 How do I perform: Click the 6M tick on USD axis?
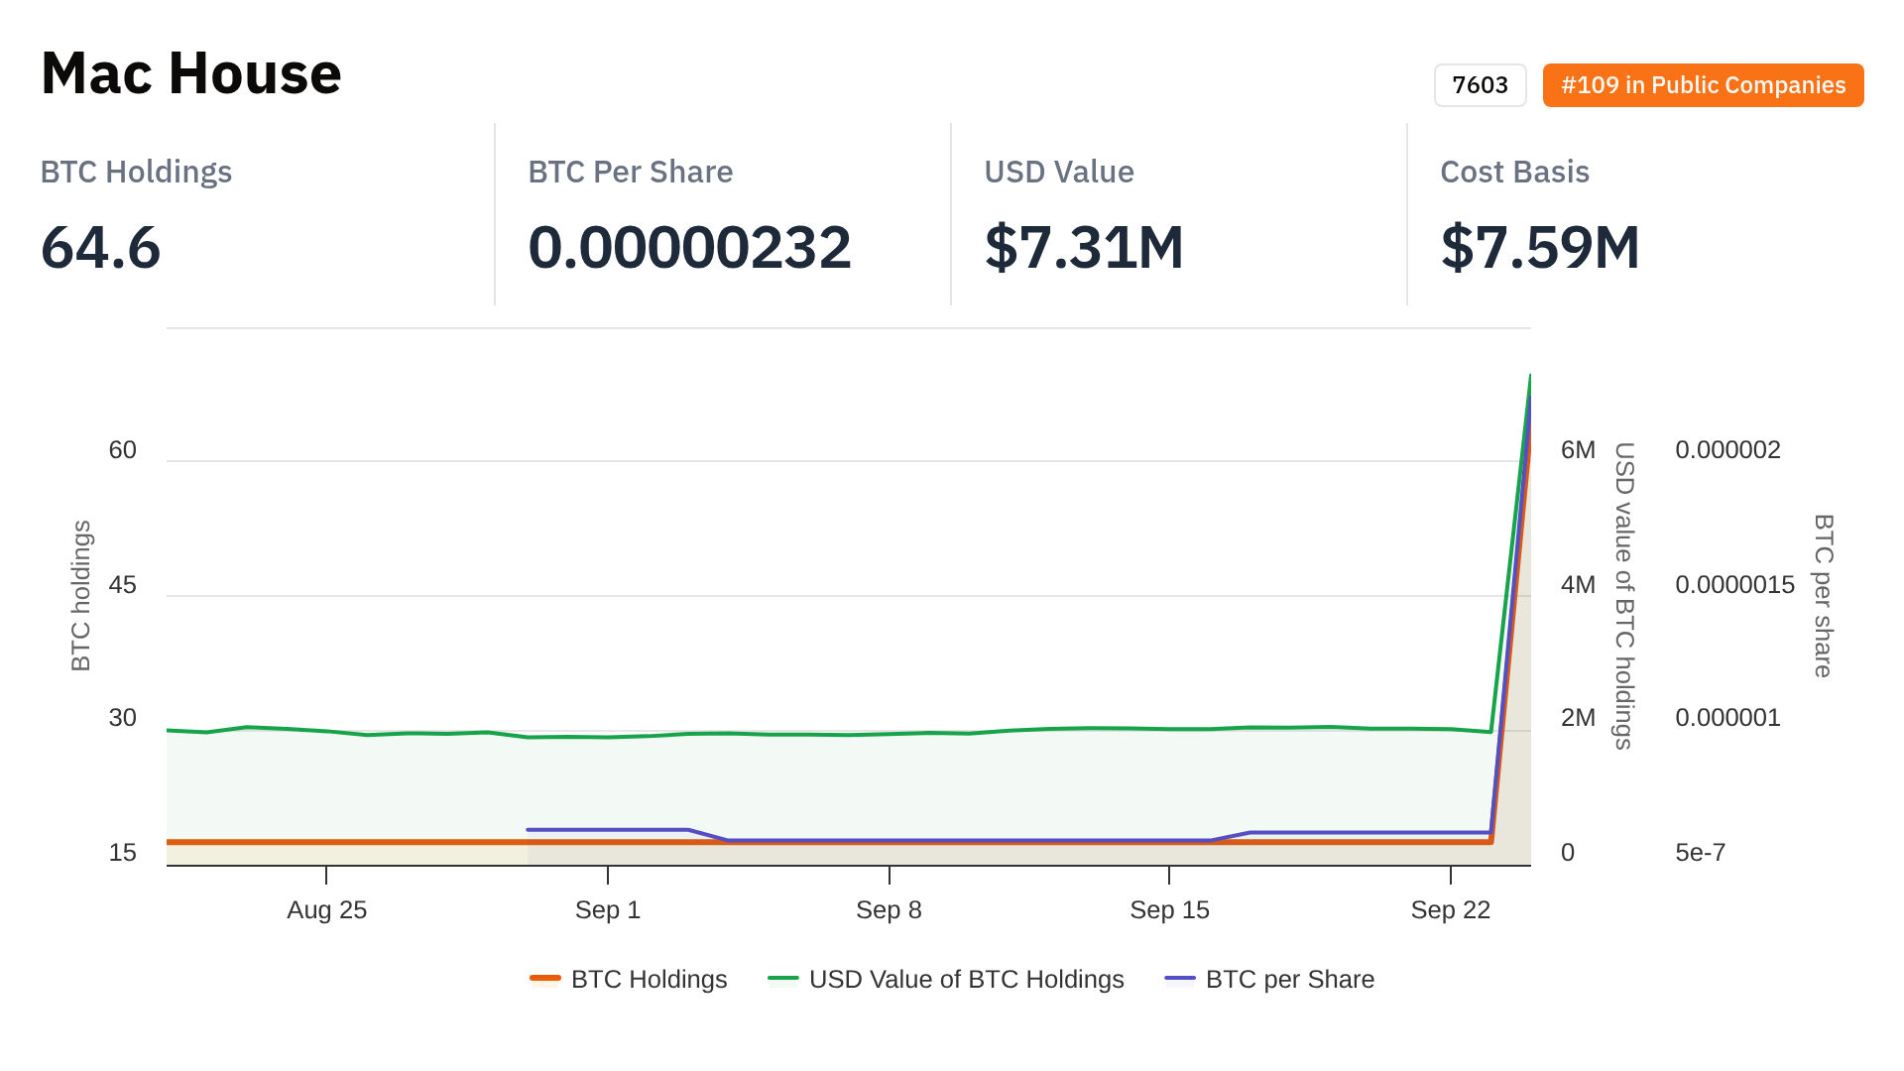click(x=1578, y=450)
